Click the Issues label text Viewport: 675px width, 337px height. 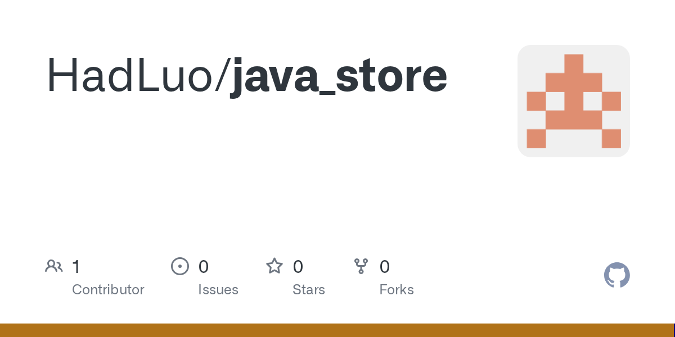click(x=218, y=290)
